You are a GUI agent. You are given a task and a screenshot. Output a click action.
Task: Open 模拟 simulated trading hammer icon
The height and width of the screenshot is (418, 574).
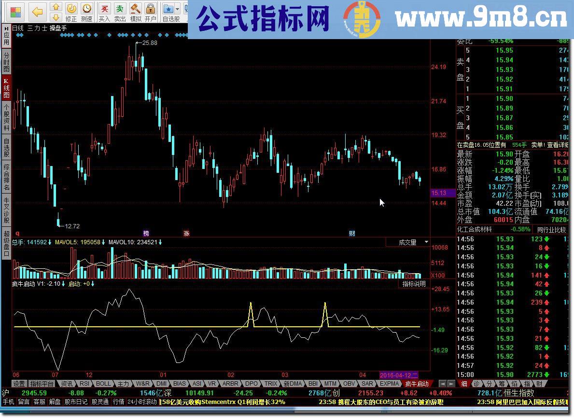tap(136, 10)
